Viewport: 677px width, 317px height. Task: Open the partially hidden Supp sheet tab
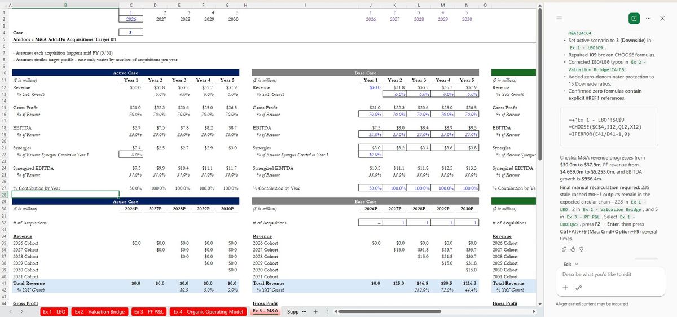pyautogui.click(x=293, y=311)
